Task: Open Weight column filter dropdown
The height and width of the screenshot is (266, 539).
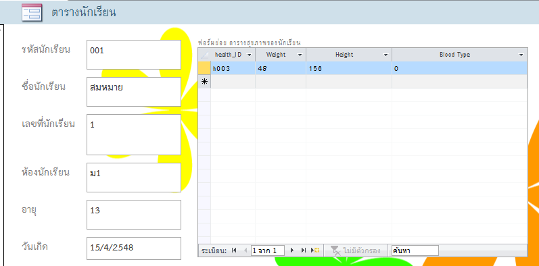Action: [300, 55]
